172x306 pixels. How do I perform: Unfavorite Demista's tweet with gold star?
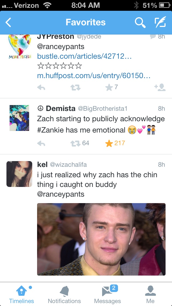115,143
